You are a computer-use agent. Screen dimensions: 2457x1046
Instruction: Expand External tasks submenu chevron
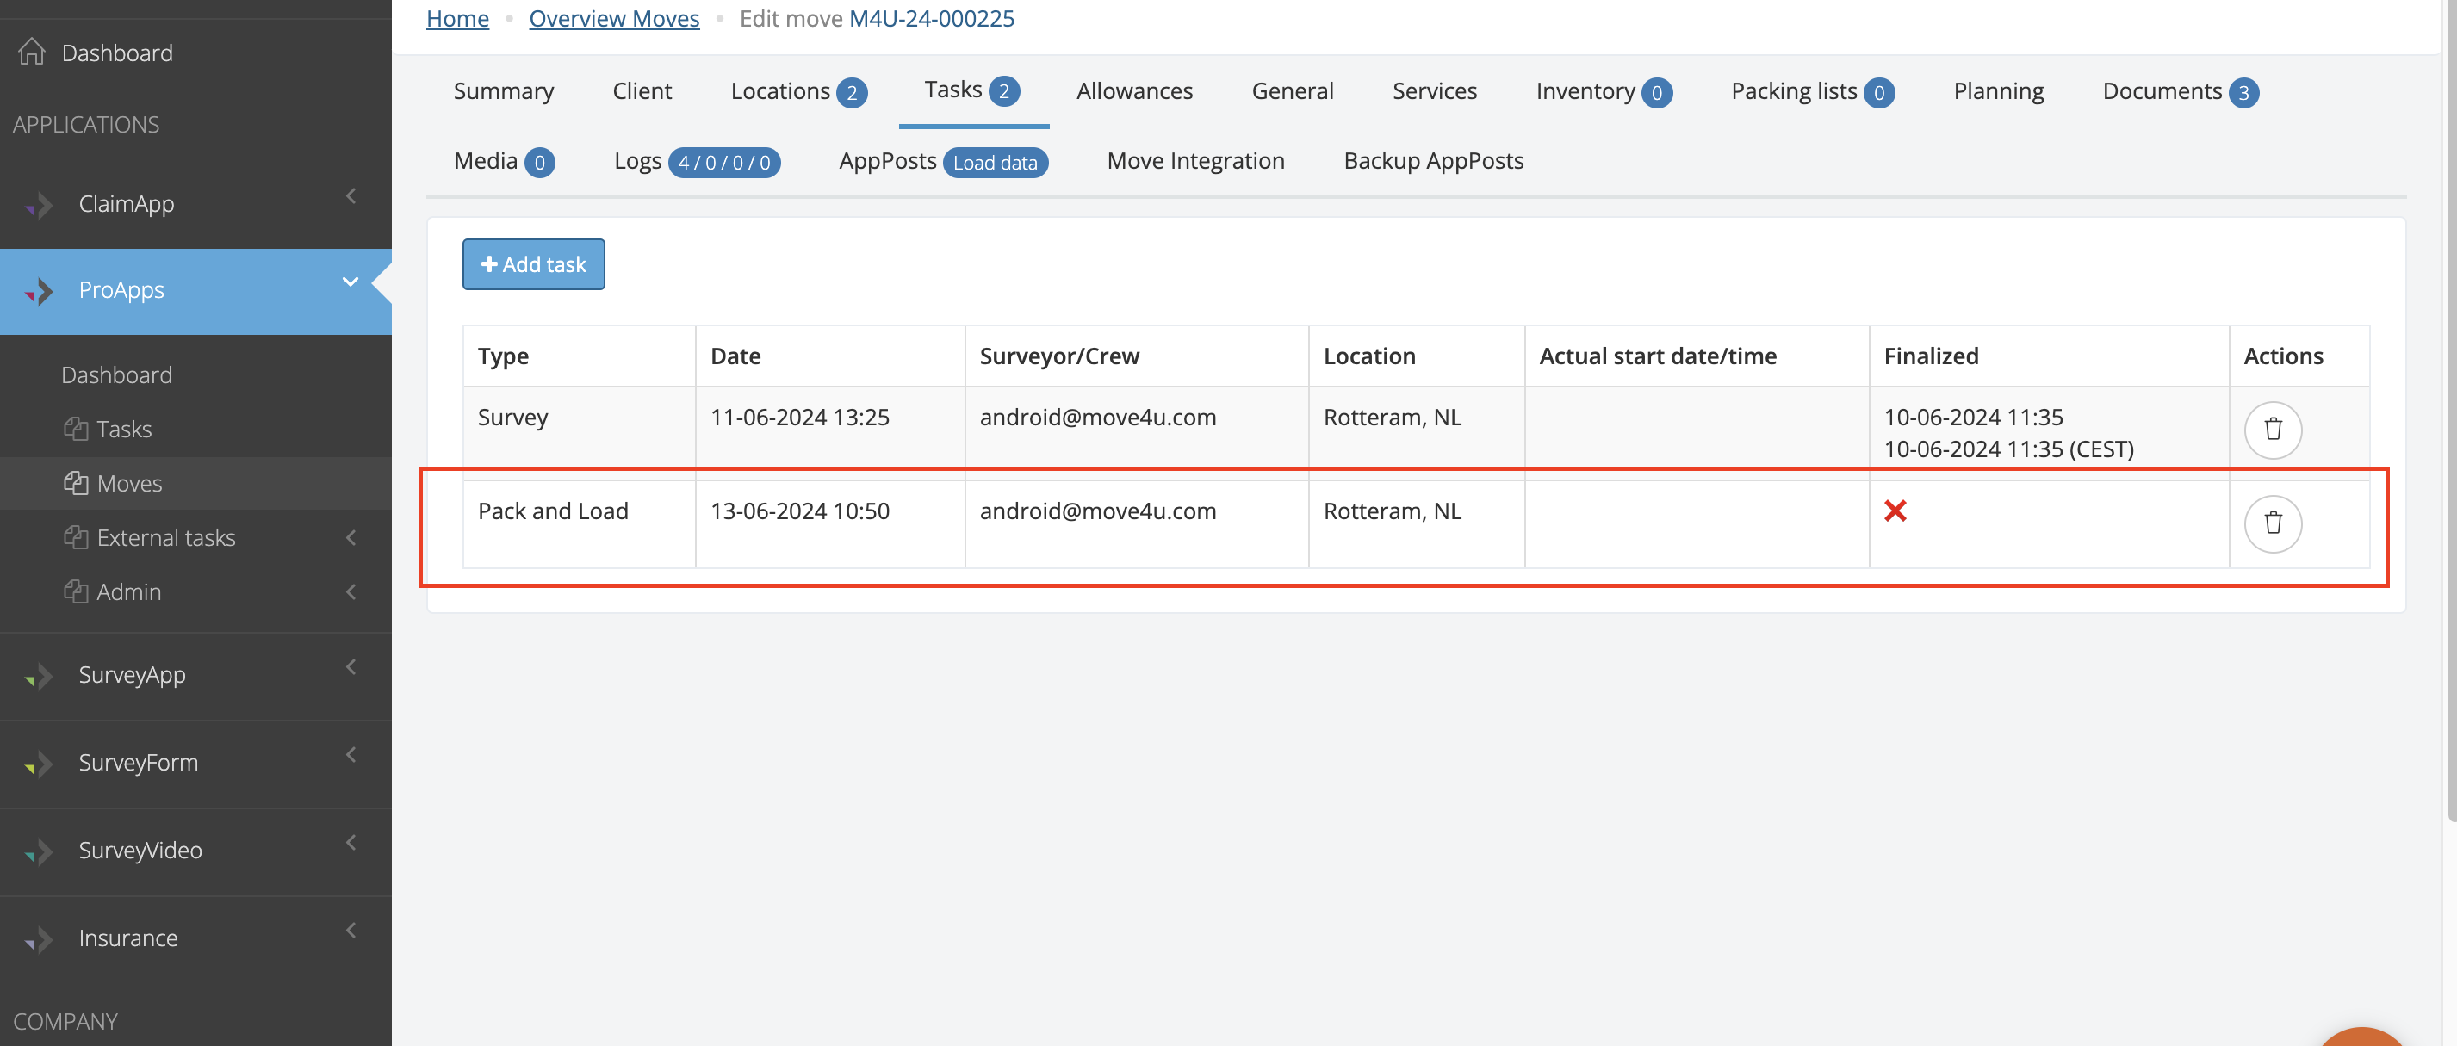click(351, 538)
